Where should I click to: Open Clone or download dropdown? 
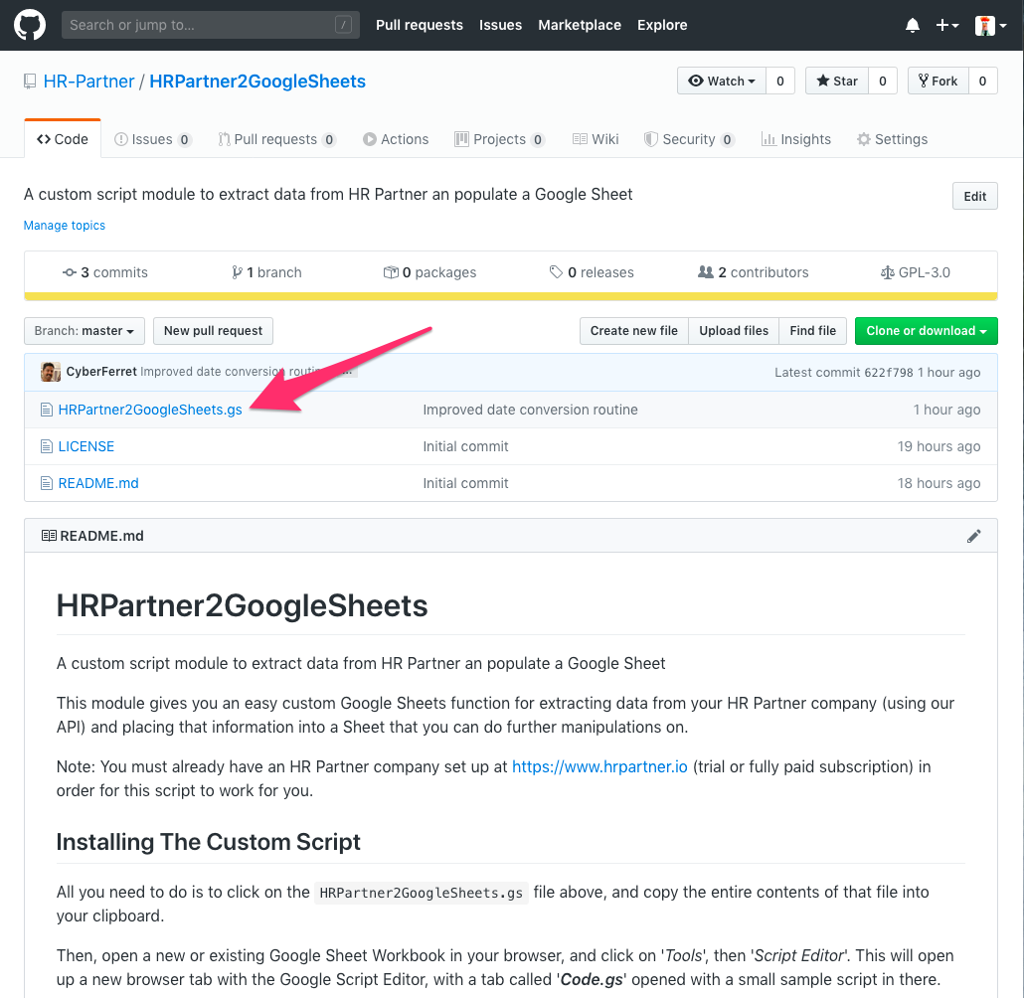pyautogui.click(x=926, y=330)
